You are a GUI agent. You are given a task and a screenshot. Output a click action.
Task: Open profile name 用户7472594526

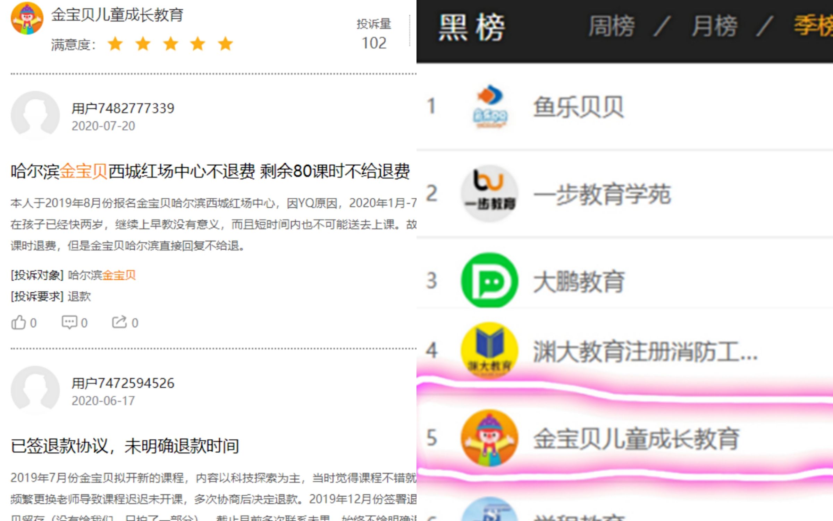[123, 383]
